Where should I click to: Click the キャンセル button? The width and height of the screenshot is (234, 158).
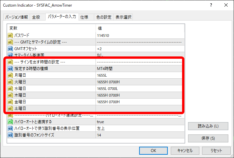(x=185, y=151)
